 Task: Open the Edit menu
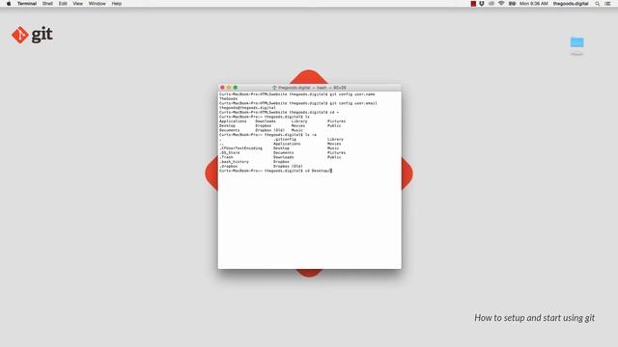[63, 4]
